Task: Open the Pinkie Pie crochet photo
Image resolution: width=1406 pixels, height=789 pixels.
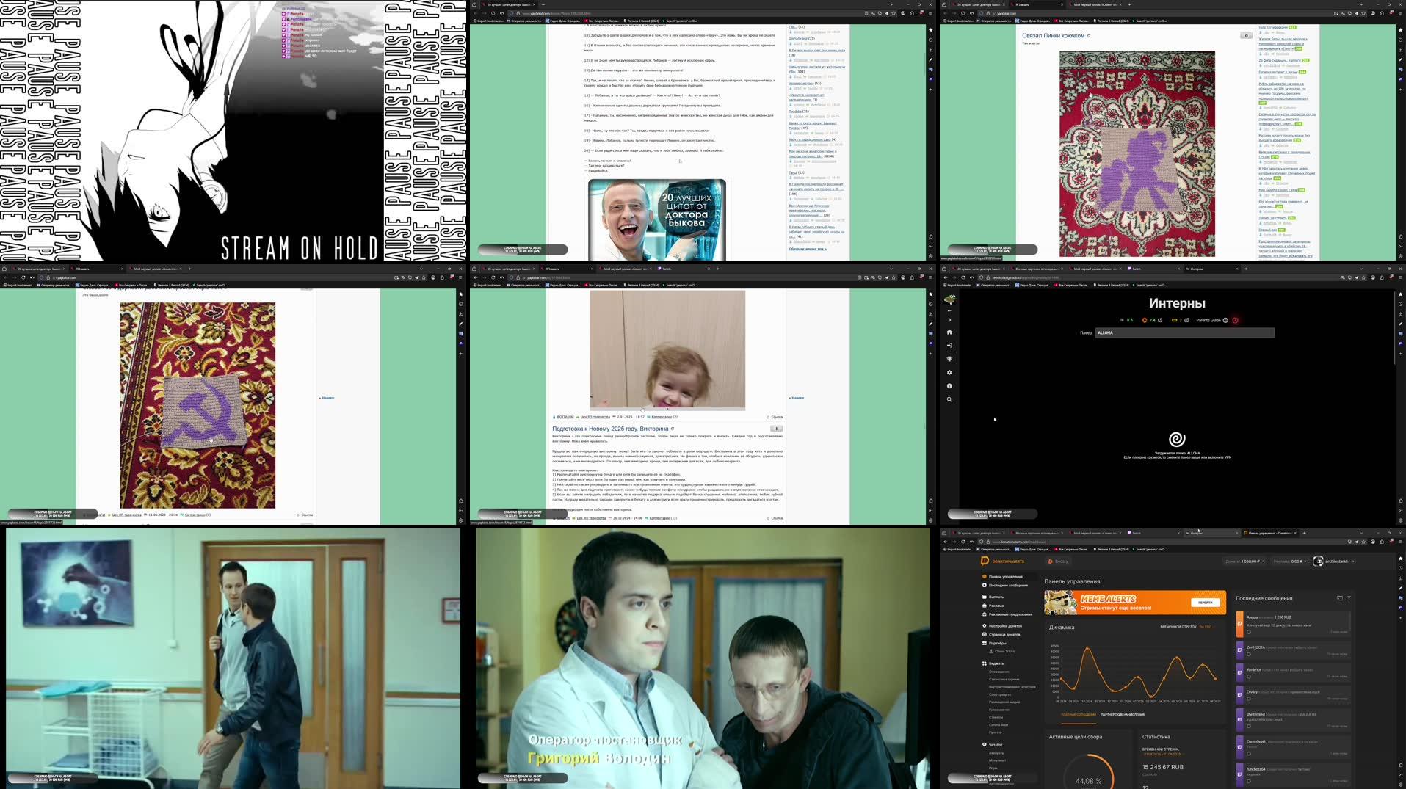Action: click(1137, 153)
